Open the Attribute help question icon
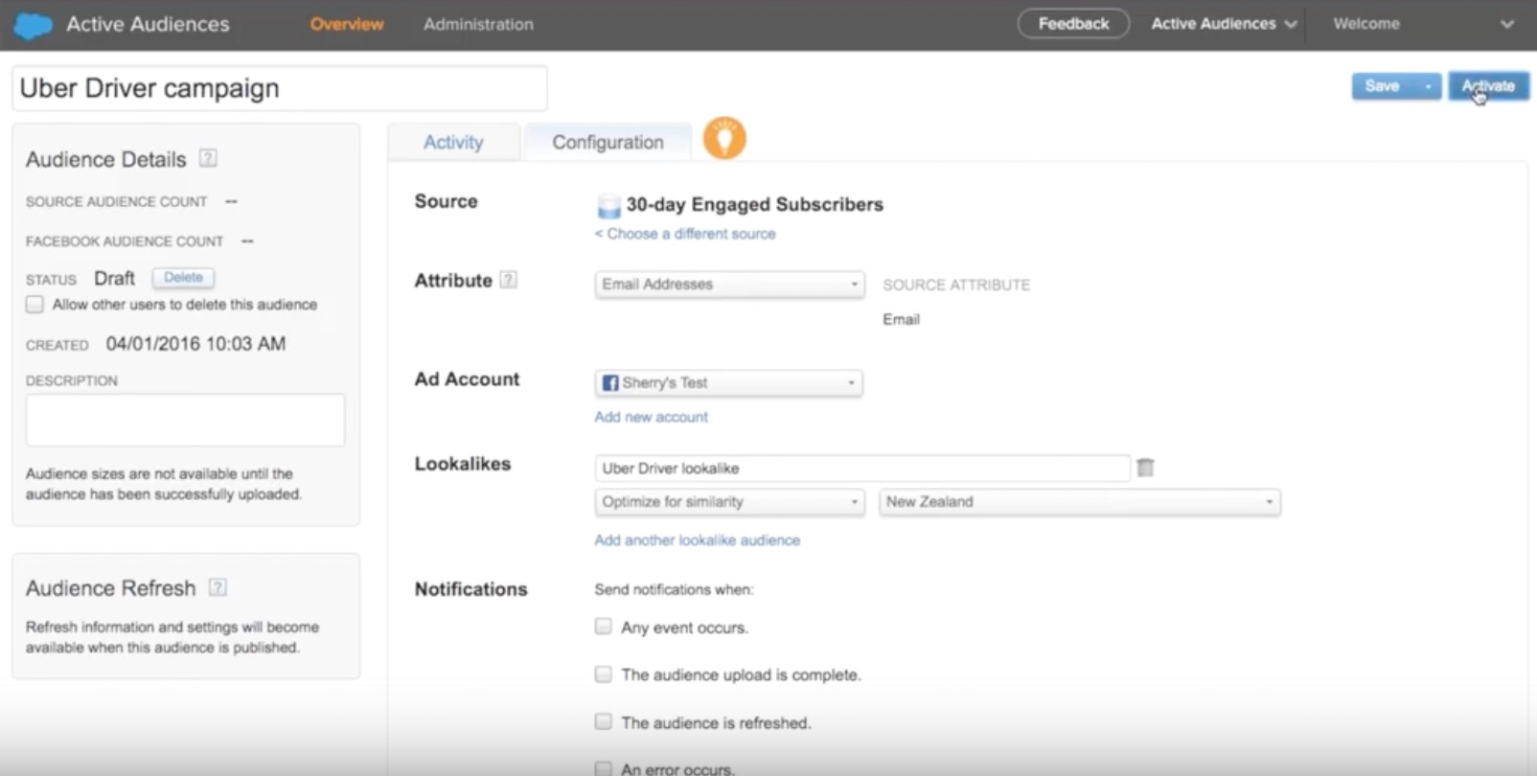This screenshot has width=1537, height=776. tap(509, 281)
